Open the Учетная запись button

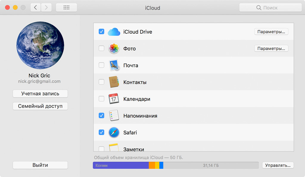point(40,94)
